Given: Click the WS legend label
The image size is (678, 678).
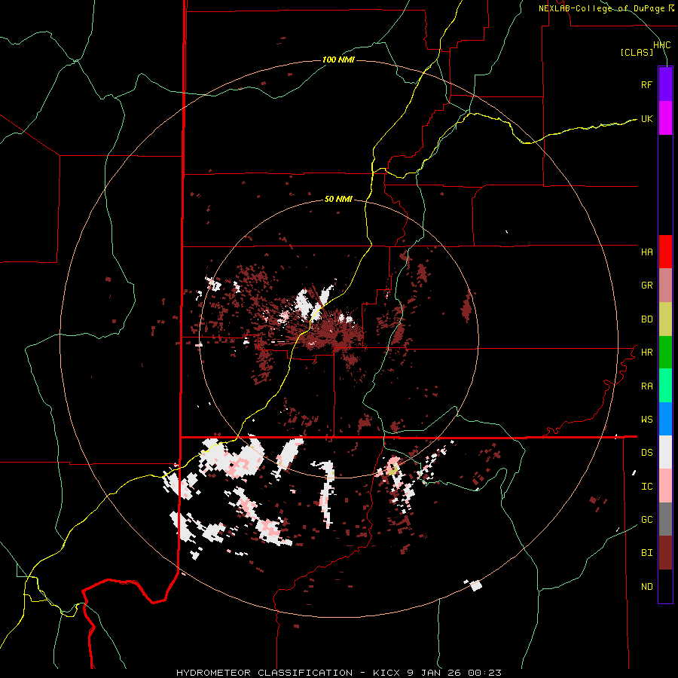Looking at the screenshot, I should 646,420.
